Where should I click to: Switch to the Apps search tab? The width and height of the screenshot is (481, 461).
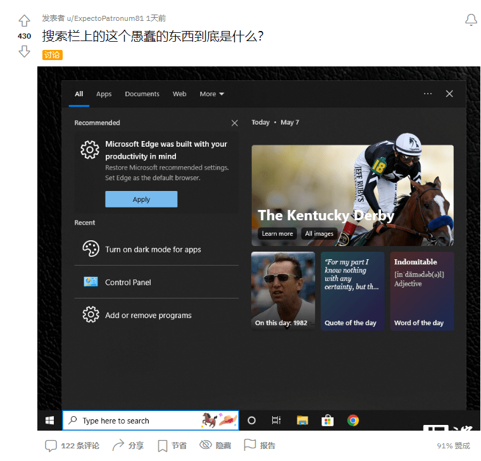(x=104, y=94)
